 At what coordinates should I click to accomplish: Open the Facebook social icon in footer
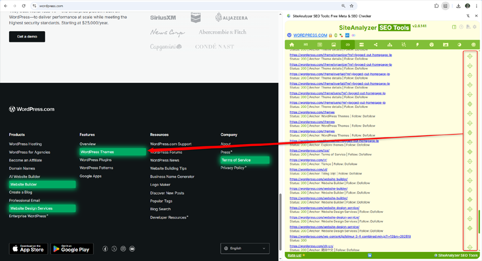[x=105, y=249]
